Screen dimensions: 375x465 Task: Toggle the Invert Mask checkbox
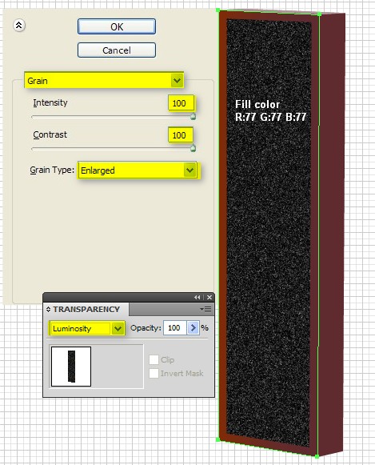pyautogui.click(x=154, y=374)
